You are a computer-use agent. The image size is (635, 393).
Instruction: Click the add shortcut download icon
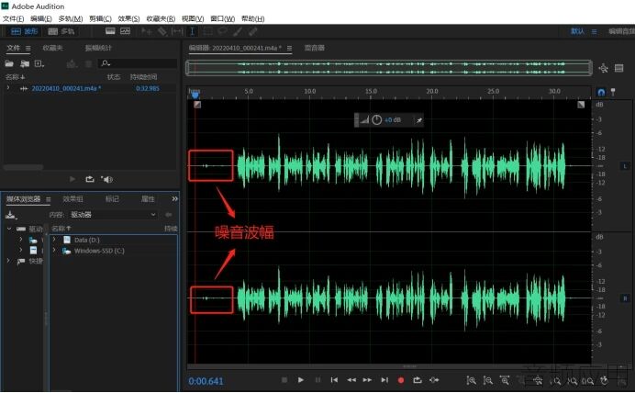[x=11, y=215]
